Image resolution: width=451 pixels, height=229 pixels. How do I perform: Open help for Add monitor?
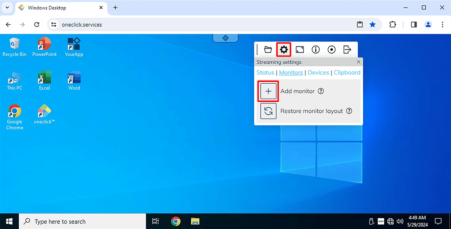click(x=321, y=91)
